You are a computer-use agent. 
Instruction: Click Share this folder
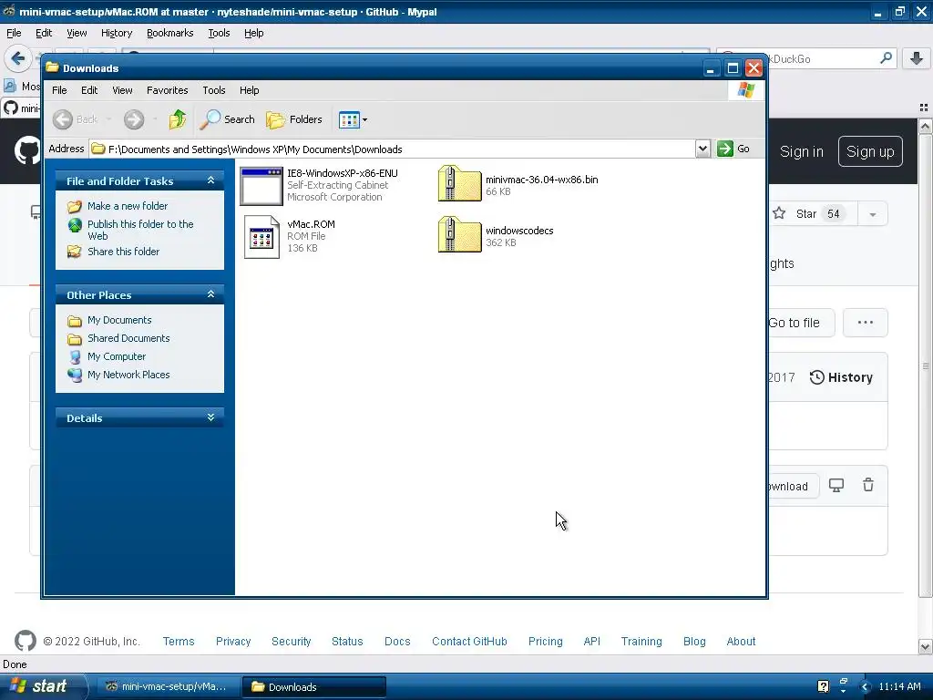(x=123, y=252)
